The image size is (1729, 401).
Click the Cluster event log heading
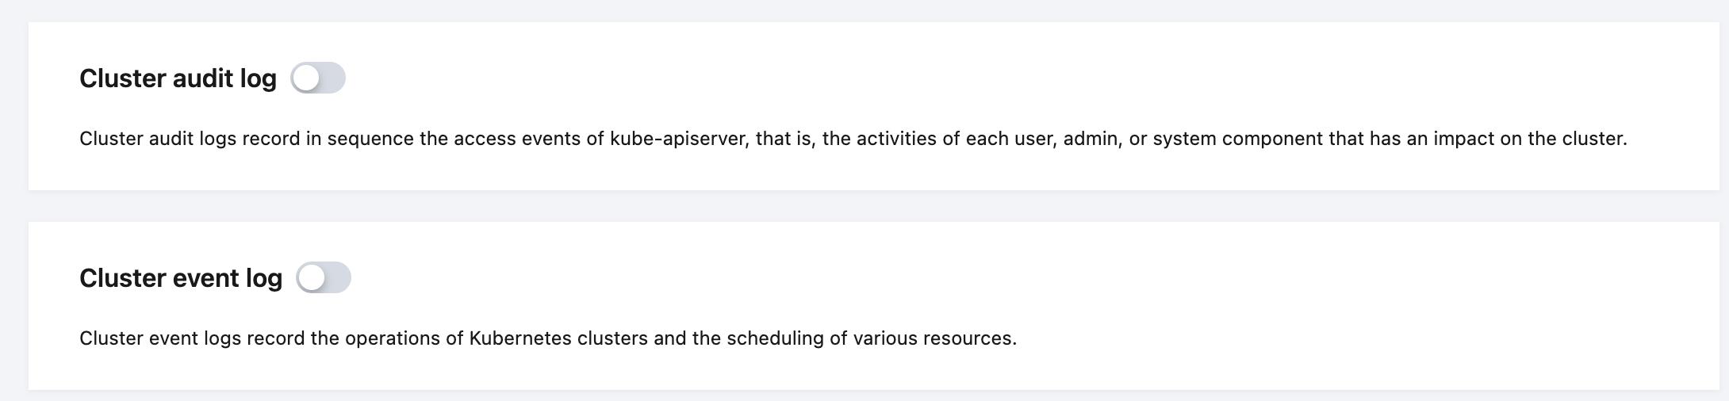[181, 278]
